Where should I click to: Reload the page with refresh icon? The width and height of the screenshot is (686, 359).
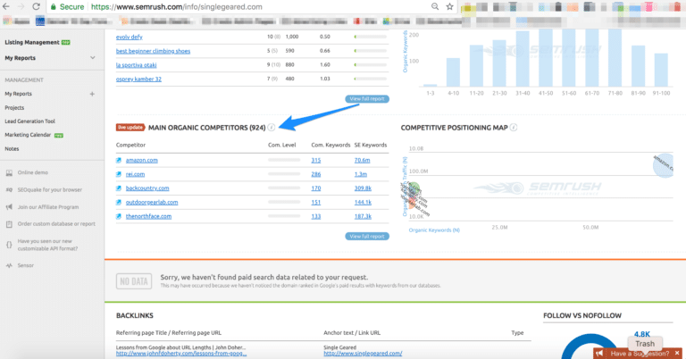[37, 6]
